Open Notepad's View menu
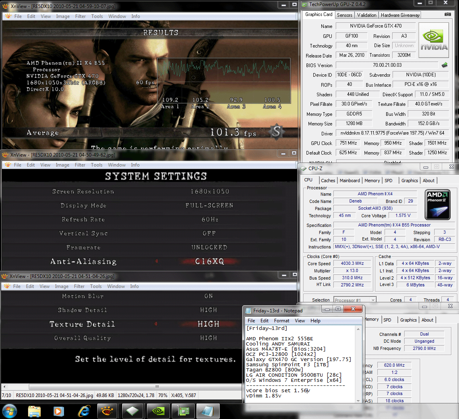 pos(300,320)
